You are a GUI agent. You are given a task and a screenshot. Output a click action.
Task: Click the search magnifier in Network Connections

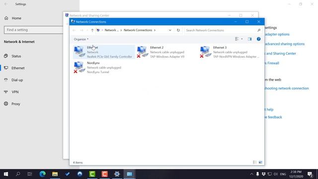click(x=259, y=30)
